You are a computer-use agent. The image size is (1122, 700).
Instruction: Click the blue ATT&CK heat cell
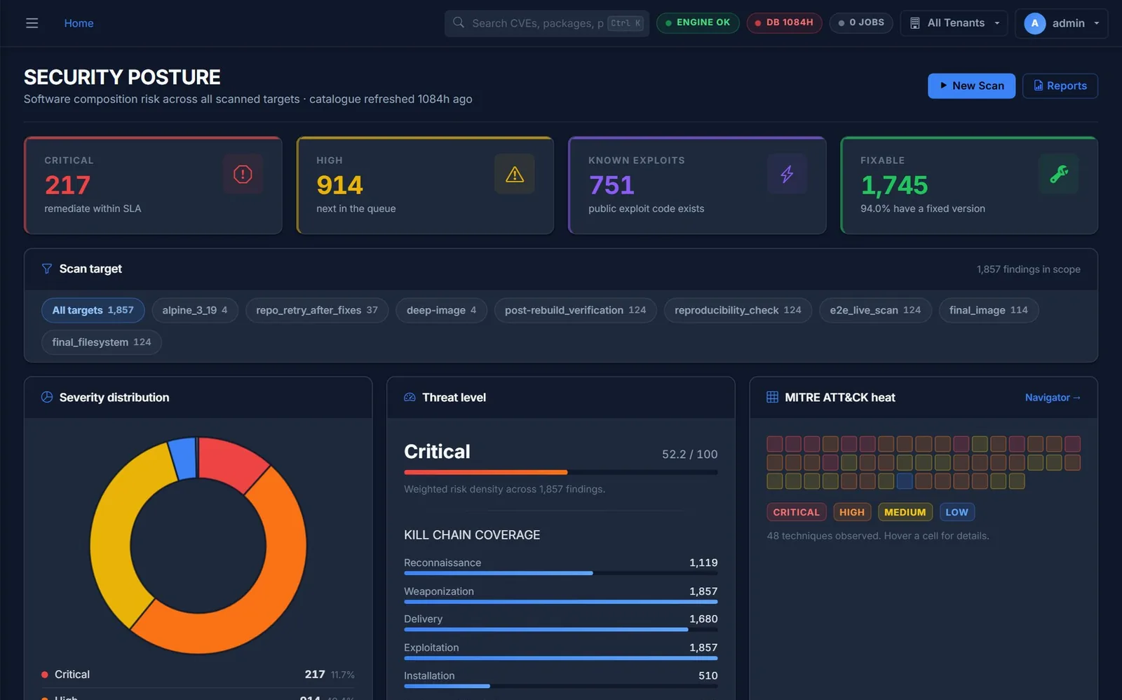pos(905,481)
